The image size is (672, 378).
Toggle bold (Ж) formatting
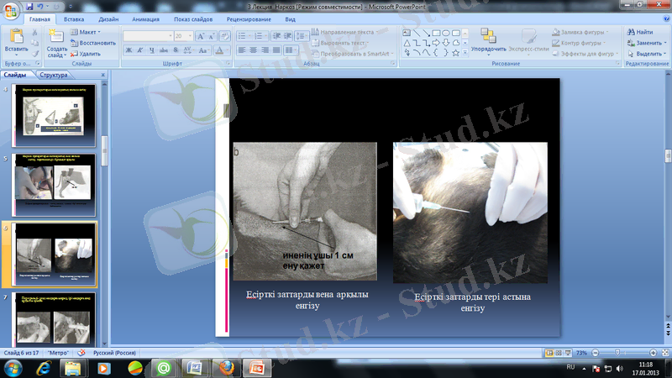[129, 50]
